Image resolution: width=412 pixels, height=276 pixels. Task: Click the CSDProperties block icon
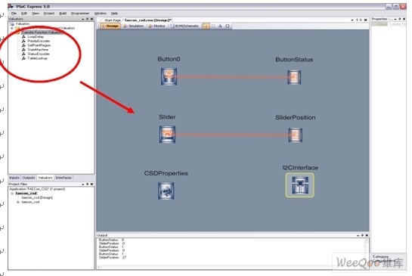(166, 191)
